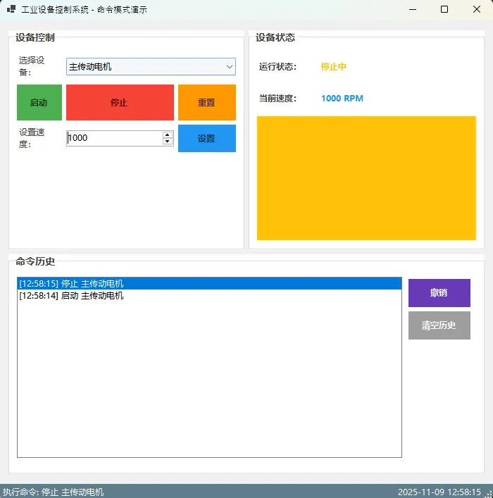Decrease speed with the down spinner arrow
Screen dimensions: 493x498
[x=168, y=142]
